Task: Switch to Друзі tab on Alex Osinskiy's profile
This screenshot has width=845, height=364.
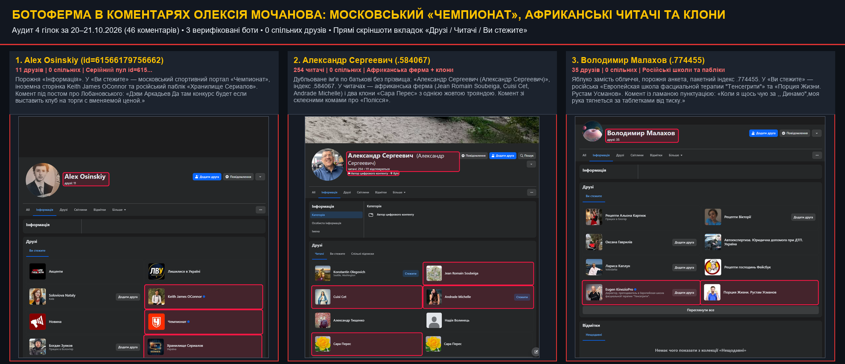Action: pos(64,210)
